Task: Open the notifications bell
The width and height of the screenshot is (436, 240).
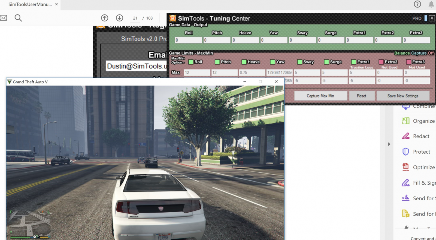Action: click(431, 4)
